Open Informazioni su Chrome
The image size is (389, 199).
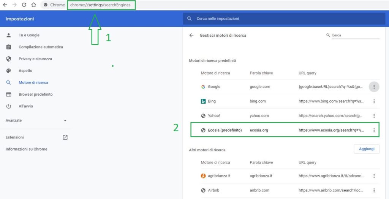26,149
